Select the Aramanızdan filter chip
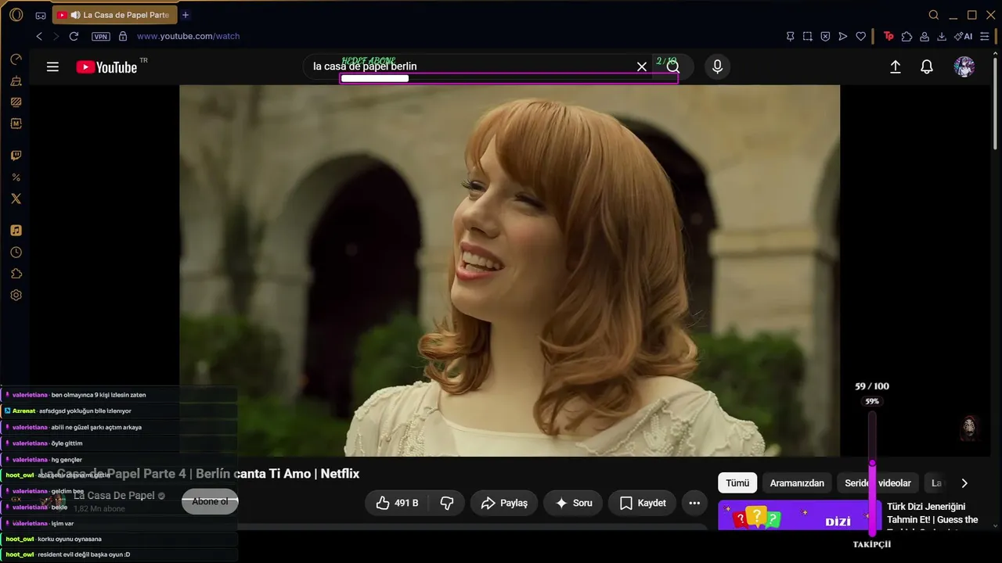Screen dimensions: 1002x563 797,483
